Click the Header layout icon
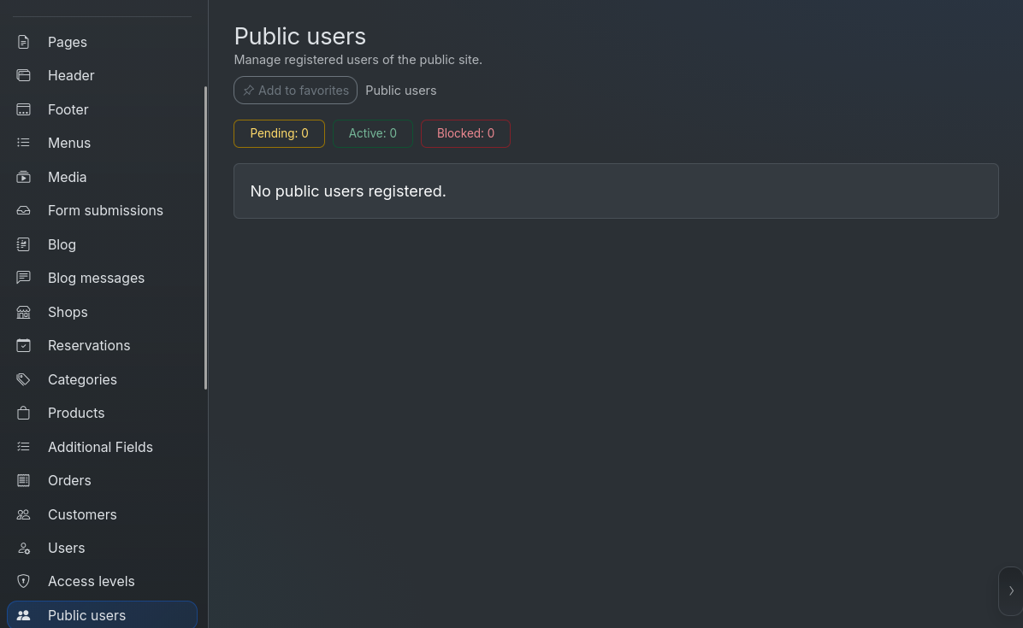 (x=23, y=75)
